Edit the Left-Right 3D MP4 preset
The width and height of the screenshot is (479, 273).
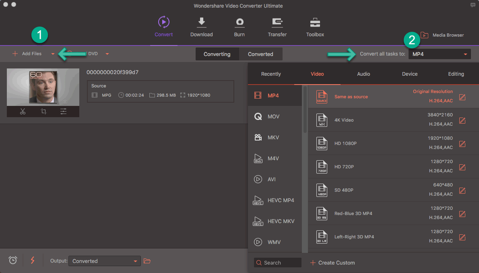pyautogui.click(x=462, y=237)
